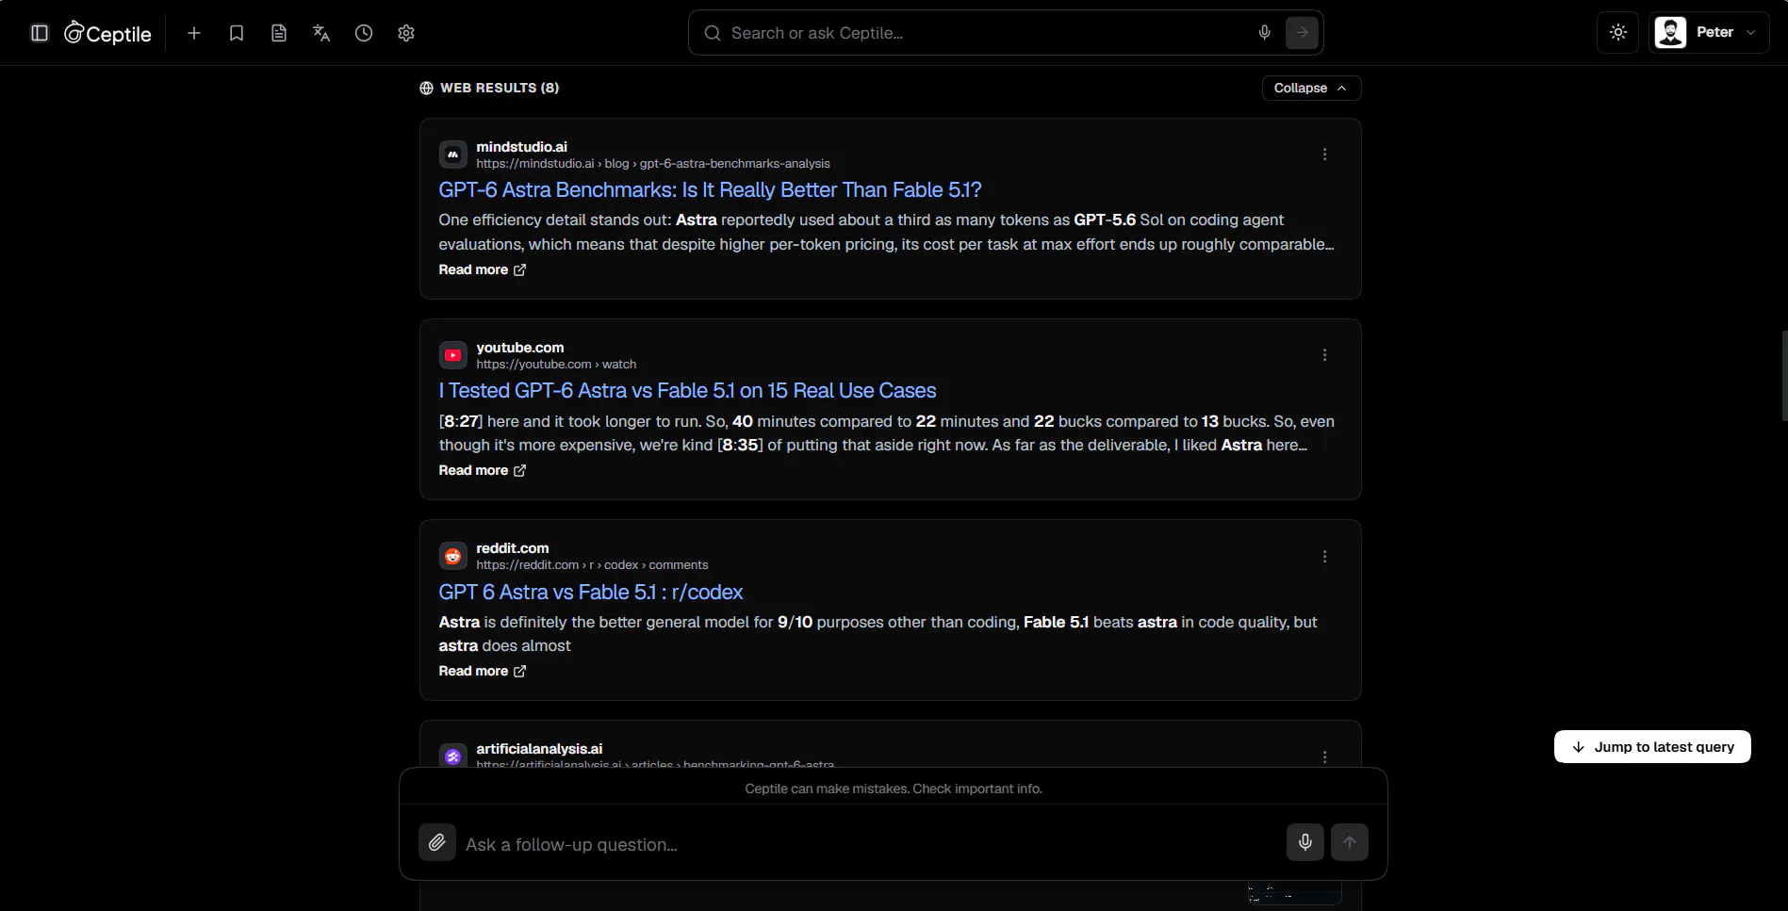The width and height of the screenshot is (1788, 911).
Task: Open Peter account dropdown
Action: tap(1709, 32)
